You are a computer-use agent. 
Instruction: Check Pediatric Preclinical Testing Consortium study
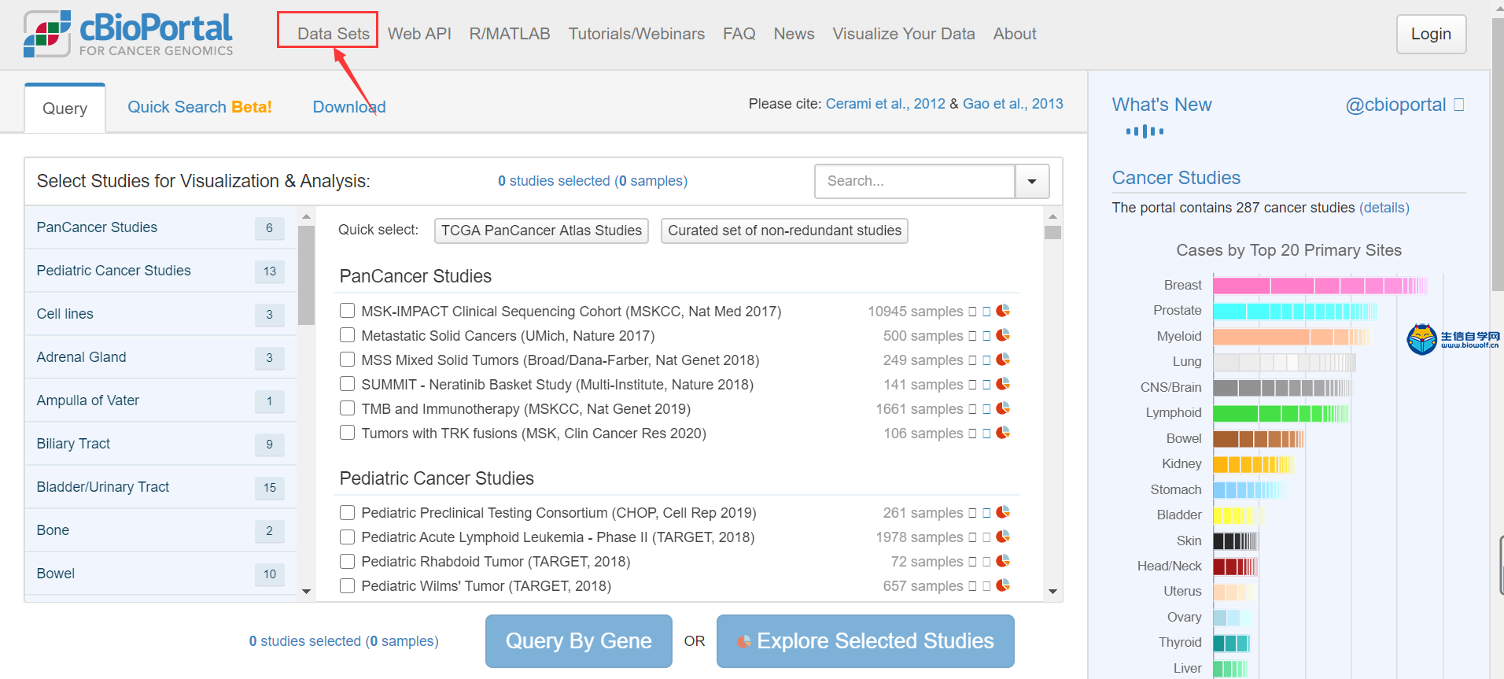tap(347, 512)
